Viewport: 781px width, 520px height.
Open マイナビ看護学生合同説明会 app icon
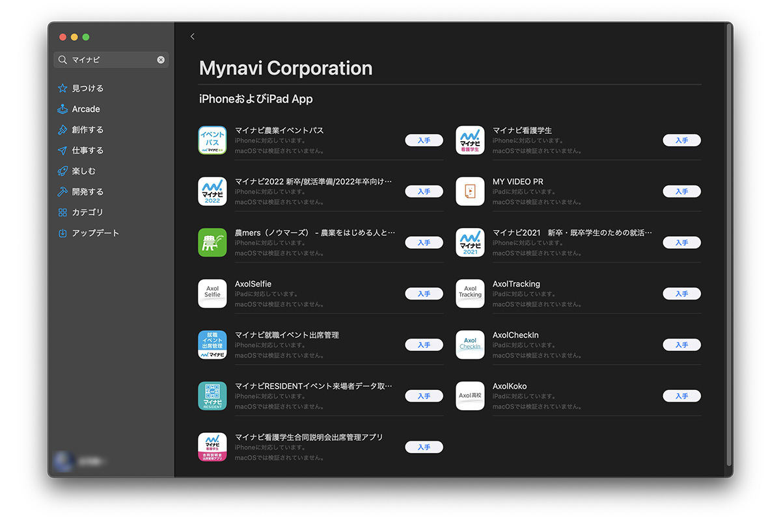(x=212, y=447)
